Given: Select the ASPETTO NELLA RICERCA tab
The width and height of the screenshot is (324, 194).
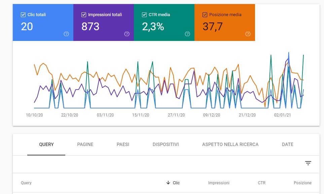Looking at the screenshot, I should pyautogui.click(x=230, y=144).
